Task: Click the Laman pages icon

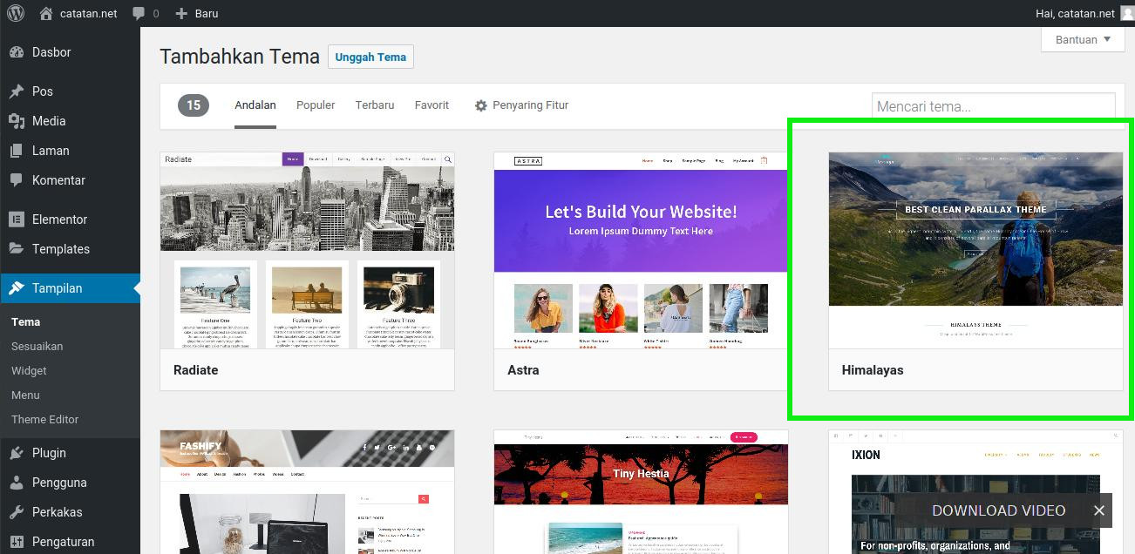Action: click(x=17, y=151)
